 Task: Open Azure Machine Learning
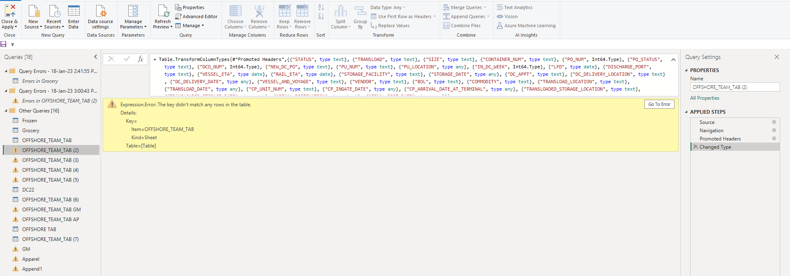pyautogui.click(x=526, y=26)
